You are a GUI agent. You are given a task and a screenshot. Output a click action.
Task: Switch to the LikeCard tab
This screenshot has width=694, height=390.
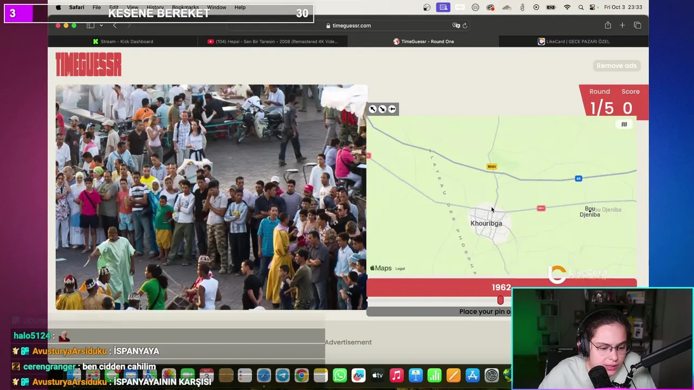574,41
